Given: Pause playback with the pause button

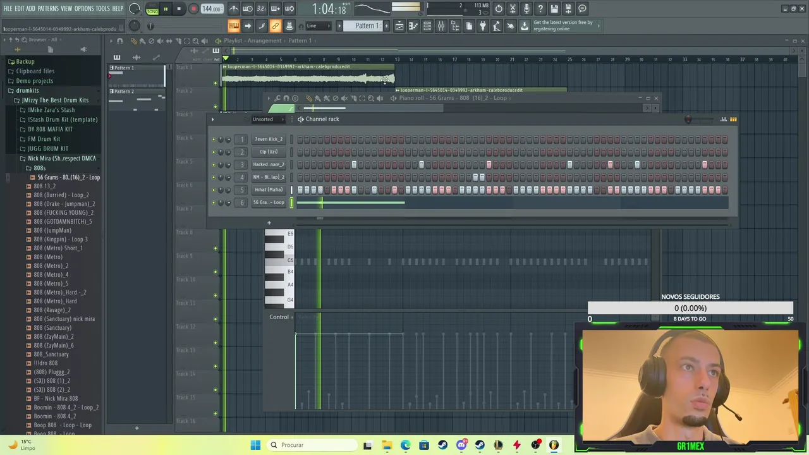Looking at the screenshot, I should pos(166,9).
